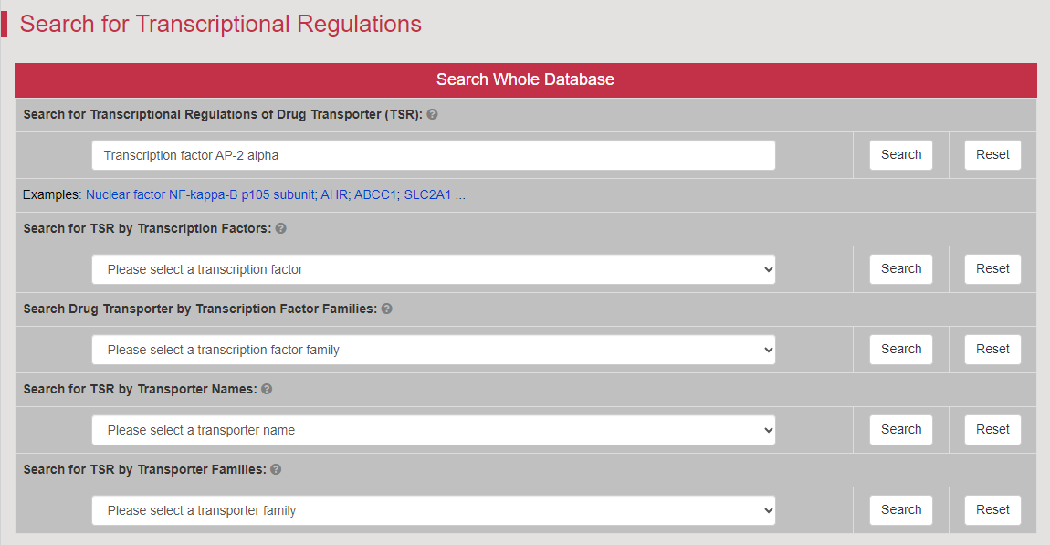Expand the transcription factor family dropdown
1050x545 pixels.
(433, 350)
